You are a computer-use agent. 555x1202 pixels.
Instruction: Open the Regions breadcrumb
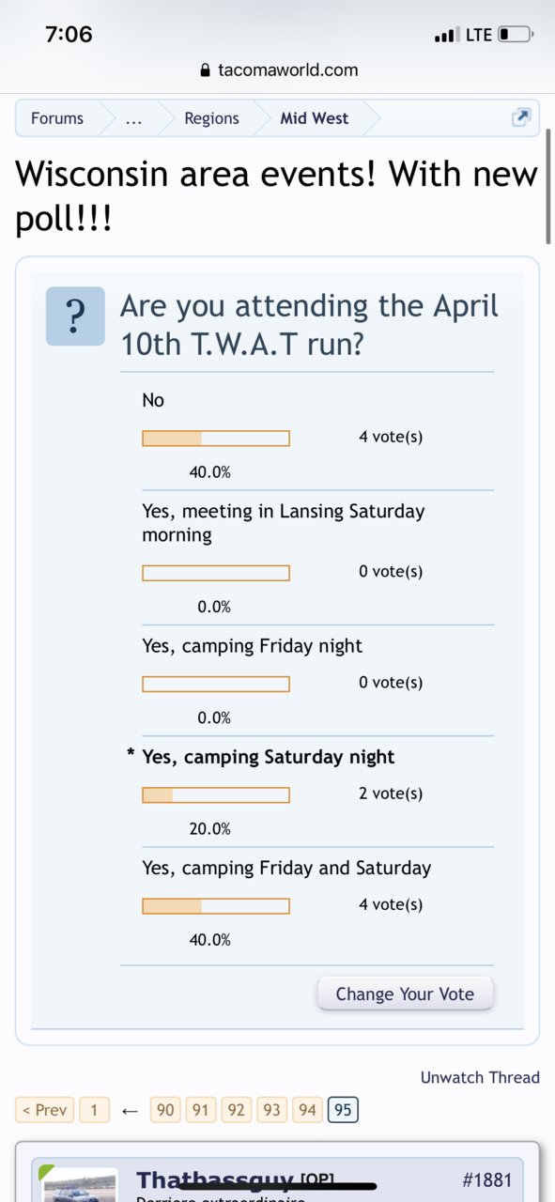pos(211,118)
